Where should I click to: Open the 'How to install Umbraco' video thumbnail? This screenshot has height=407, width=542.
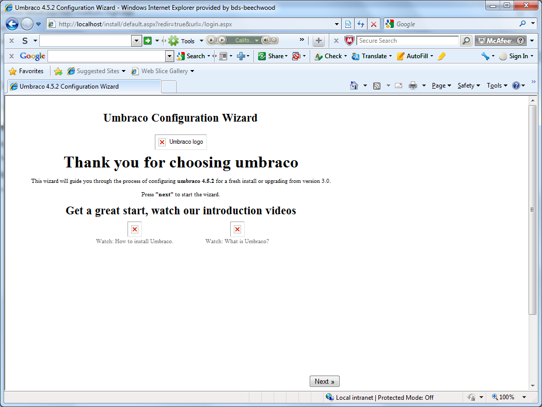click(135, 229)
